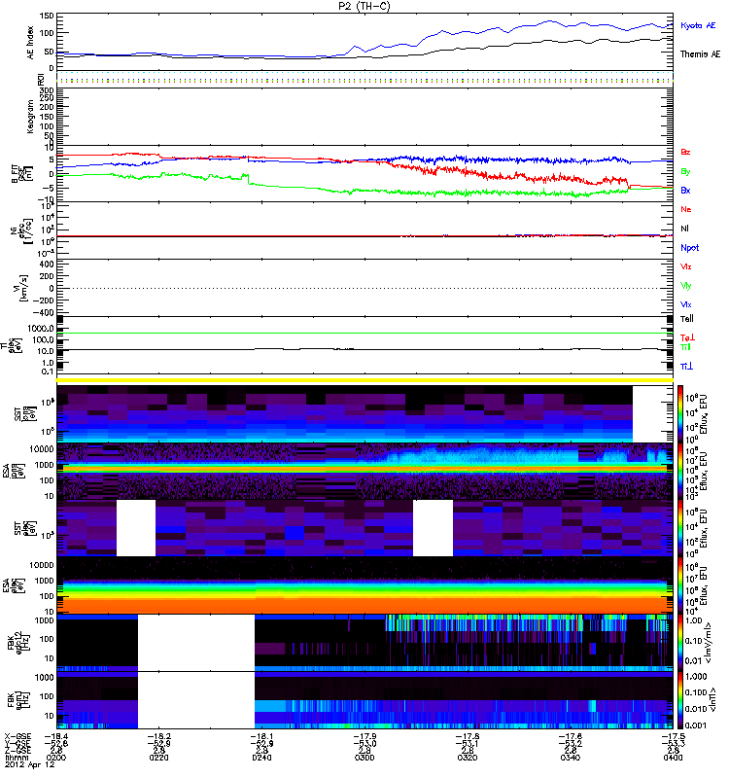Click the Keogram axis label
The width and height of the screenshot is (729, 778).
(31, 117)
